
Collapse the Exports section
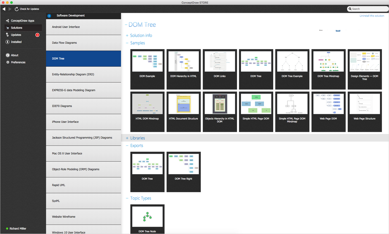127,146
